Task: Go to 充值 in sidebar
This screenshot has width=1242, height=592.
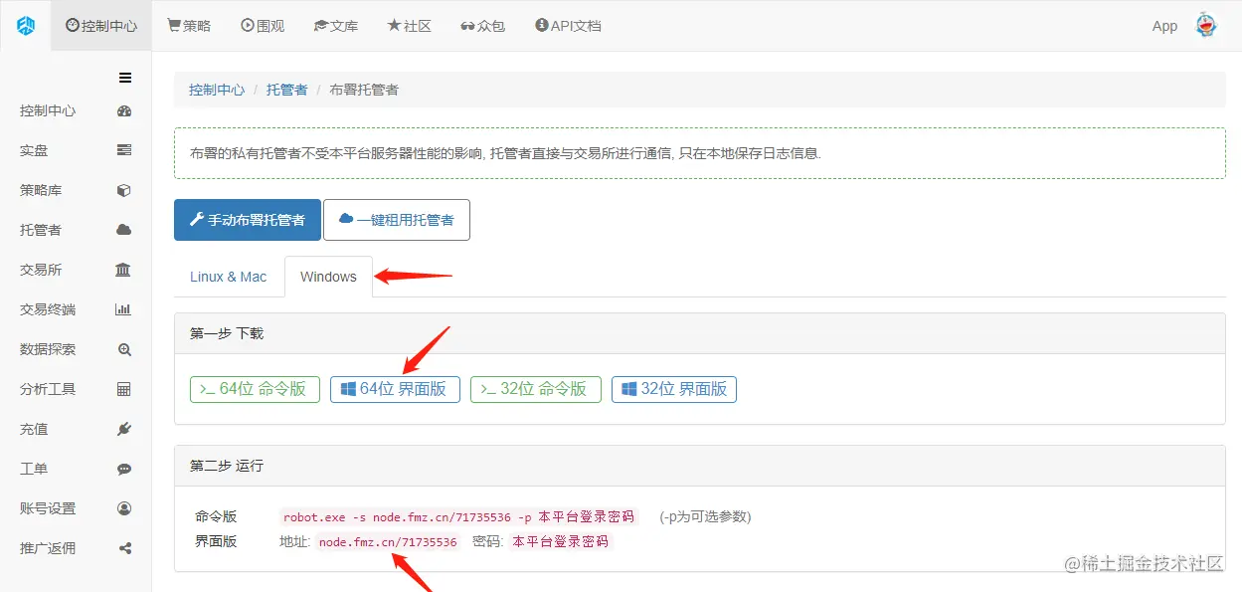Action: pyautogui.click(x=34, y=430)
